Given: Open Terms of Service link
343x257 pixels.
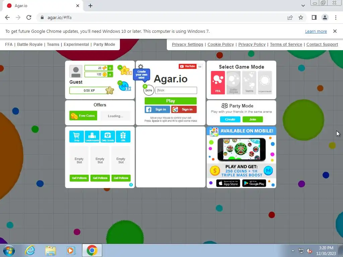Looking at the screenshot, I should pyautogui.click(x=286, y=45).
